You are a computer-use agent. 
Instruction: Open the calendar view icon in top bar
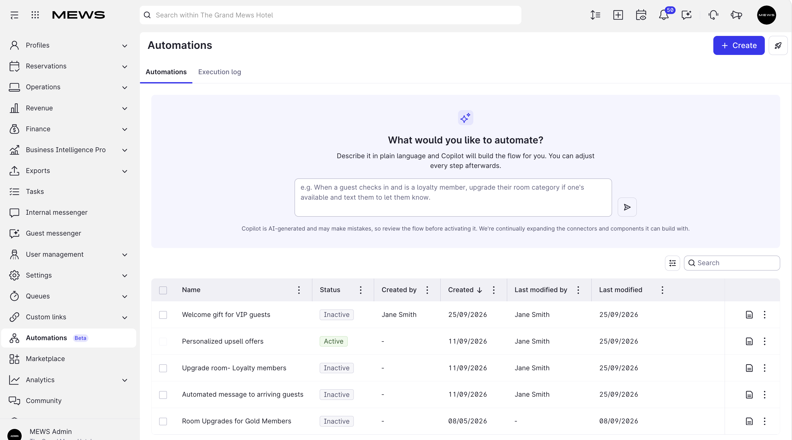point(641,15)
